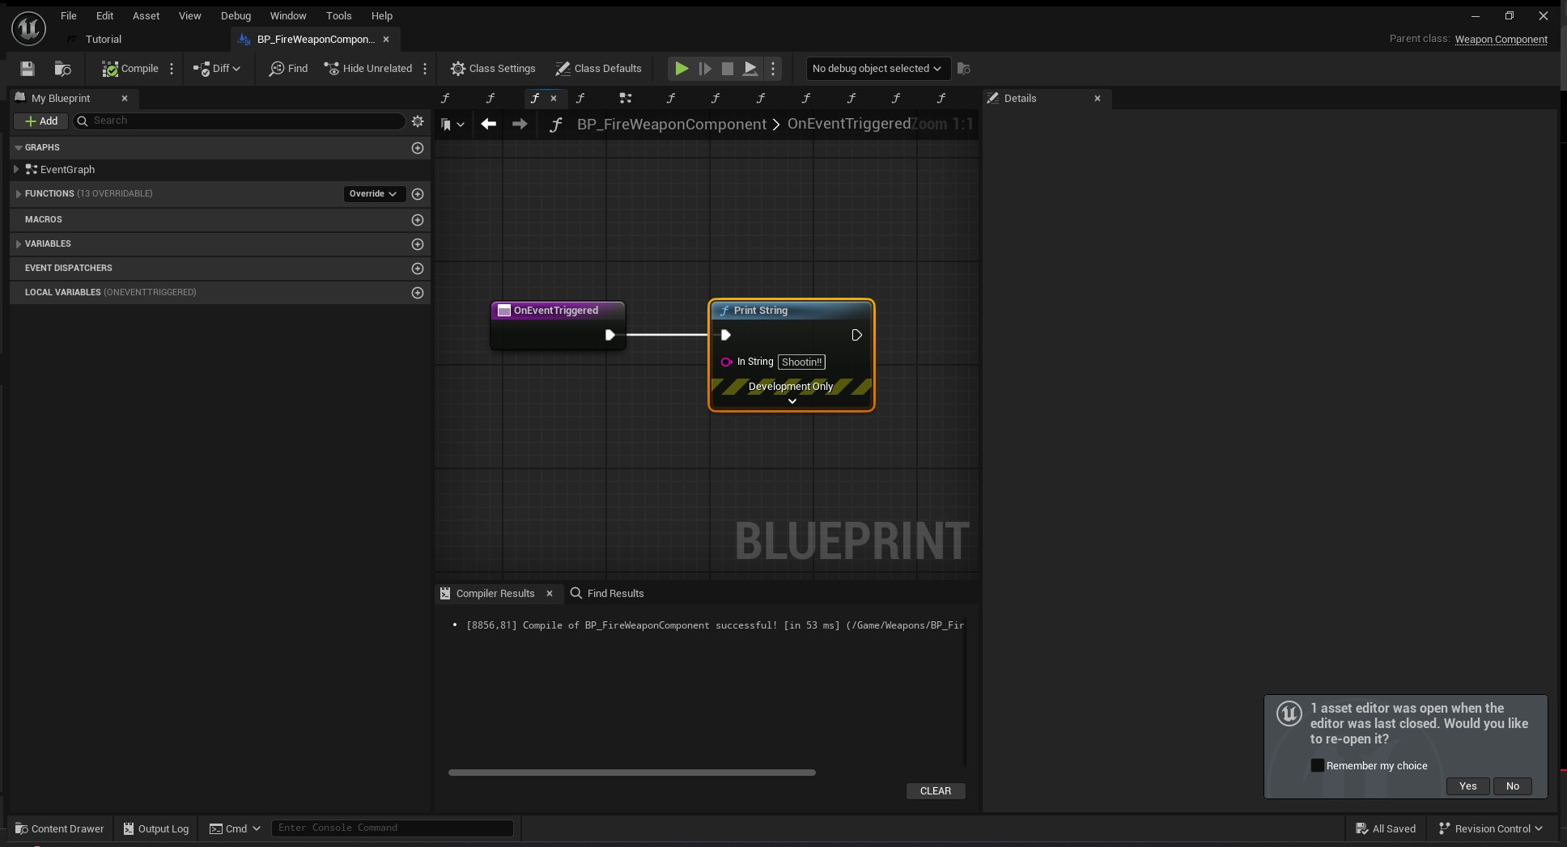Close the Compiler Results tab
This screenshot has width=1567, height=847.
tap(550, 593)
